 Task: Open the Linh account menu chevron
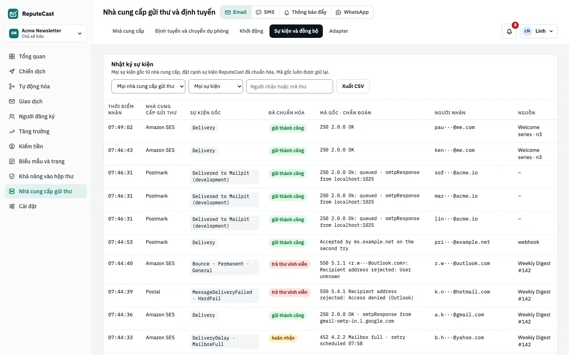pyautogui.click(x=551, y=31)
